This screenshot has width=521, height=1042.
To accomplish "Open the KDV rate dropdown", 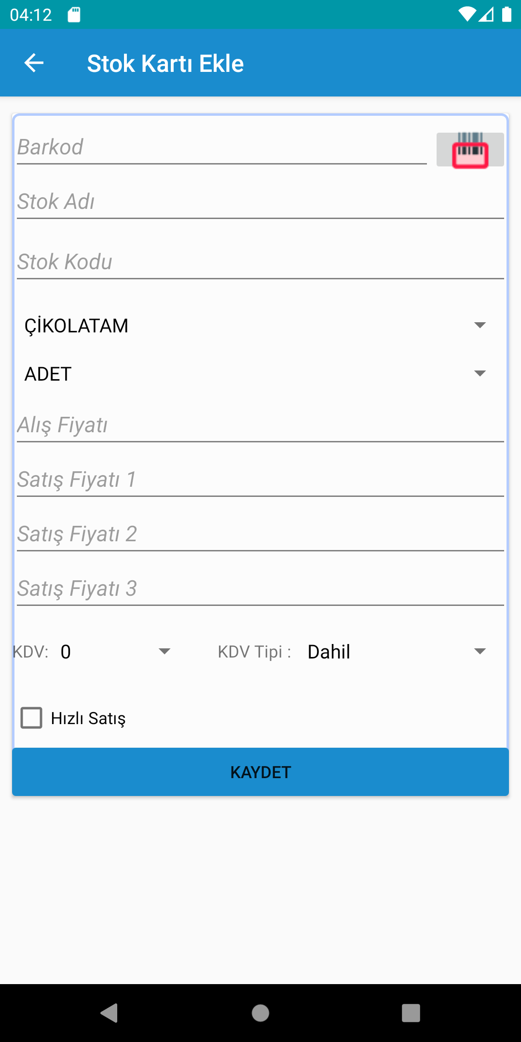I will [116, 652].
